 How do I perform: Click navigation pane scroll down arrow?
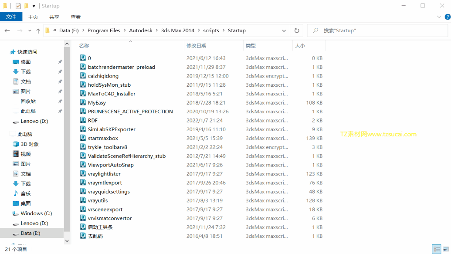(67, 241)
